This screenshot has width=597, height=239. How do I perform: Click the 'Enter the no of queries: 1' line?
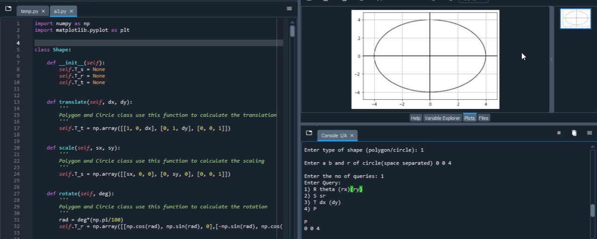[344, 176]
